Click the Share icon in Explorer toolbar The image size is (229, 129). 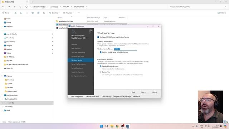(x=38, y=13)
